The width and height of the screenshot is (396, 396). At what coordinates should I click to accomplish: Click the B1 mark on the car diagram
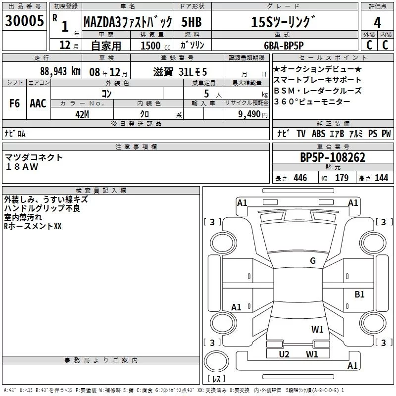(x=359, y=294)
